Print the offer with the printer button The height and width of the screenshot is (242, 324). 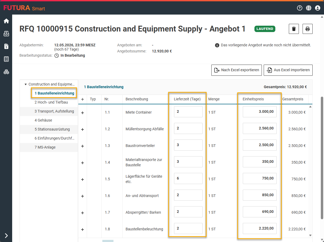307,29
